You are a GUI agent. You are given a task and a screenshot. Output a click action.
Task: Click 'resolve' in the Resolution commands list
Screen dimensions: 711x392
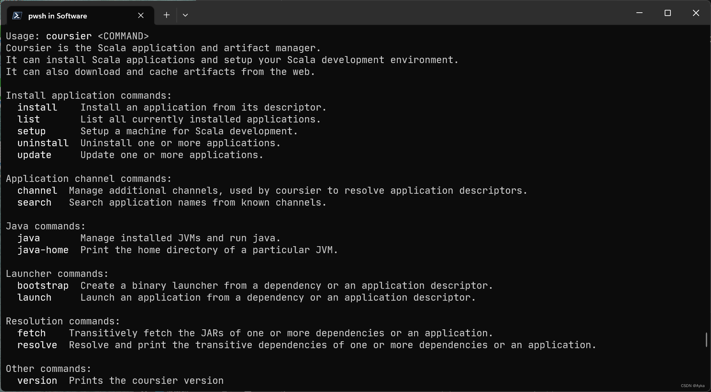37,345
